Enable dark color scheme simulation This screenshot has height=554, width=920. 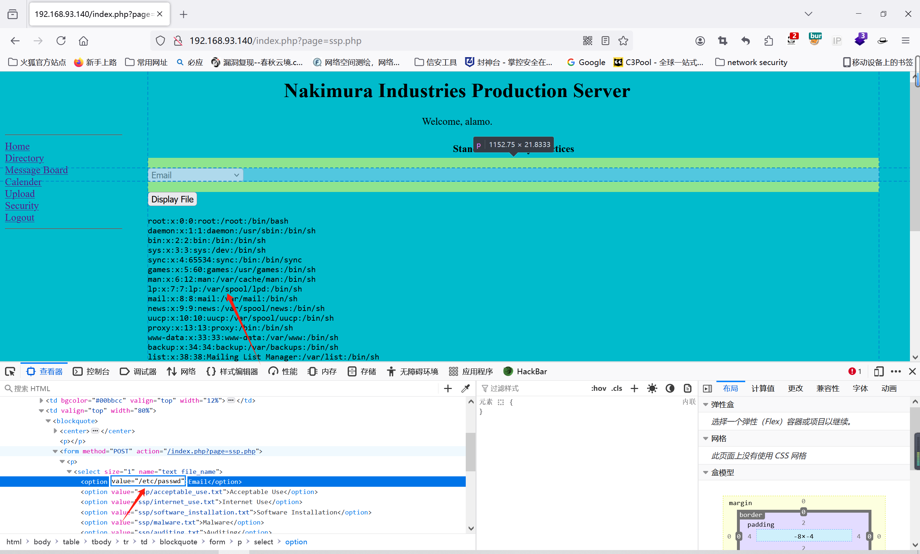pos(669,388)
